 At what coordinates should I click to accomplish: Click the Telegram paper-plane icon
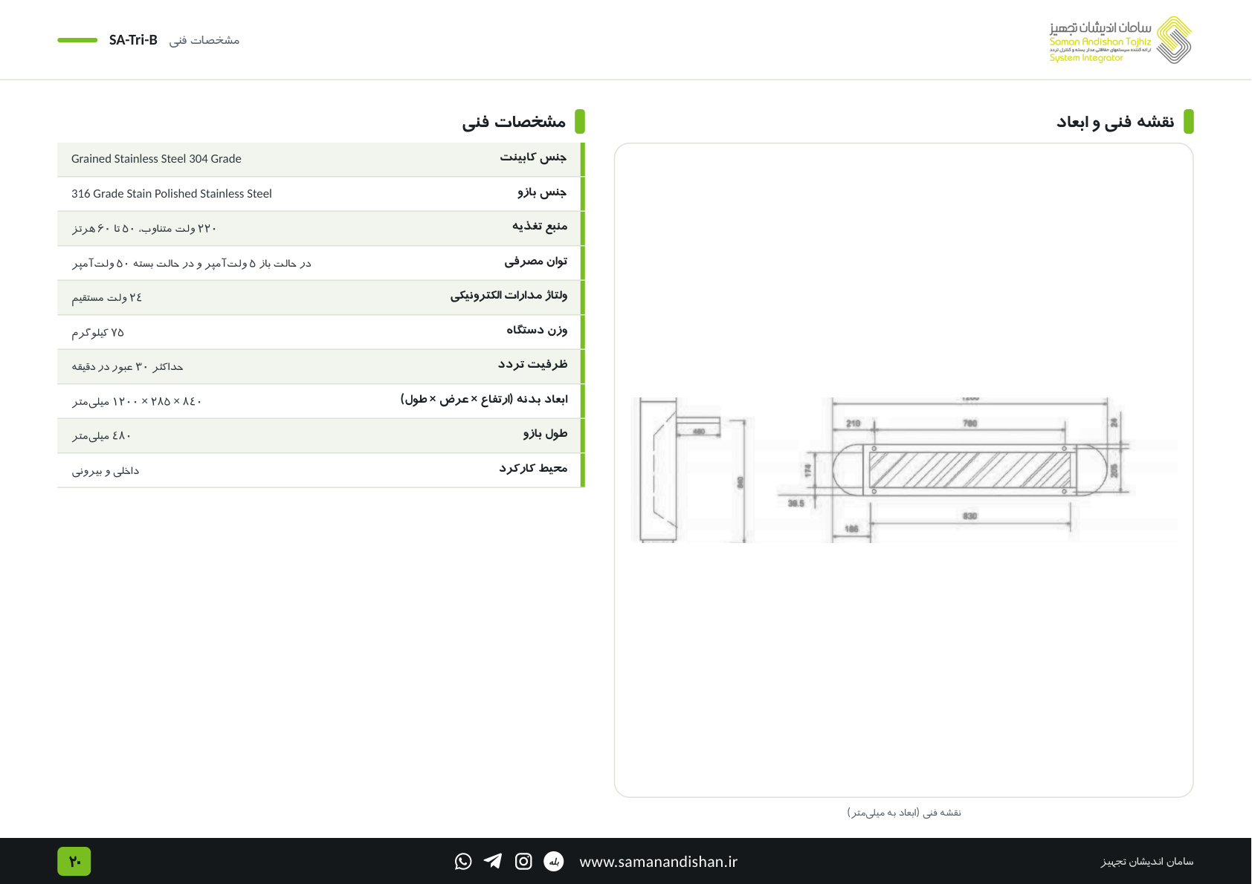pos(493,861)
